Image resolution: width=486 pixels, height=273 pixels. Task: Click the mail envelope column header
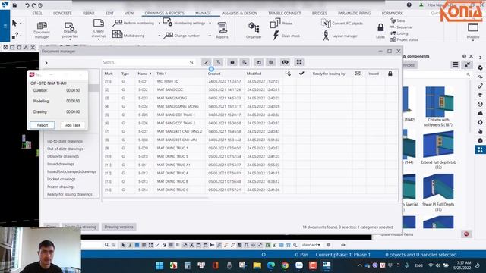click(358, 74)
